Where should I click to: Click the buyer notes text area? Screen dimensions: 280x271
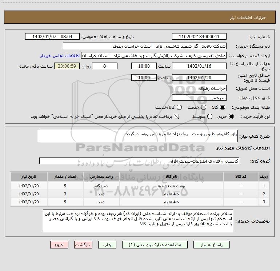click(138, 221)
